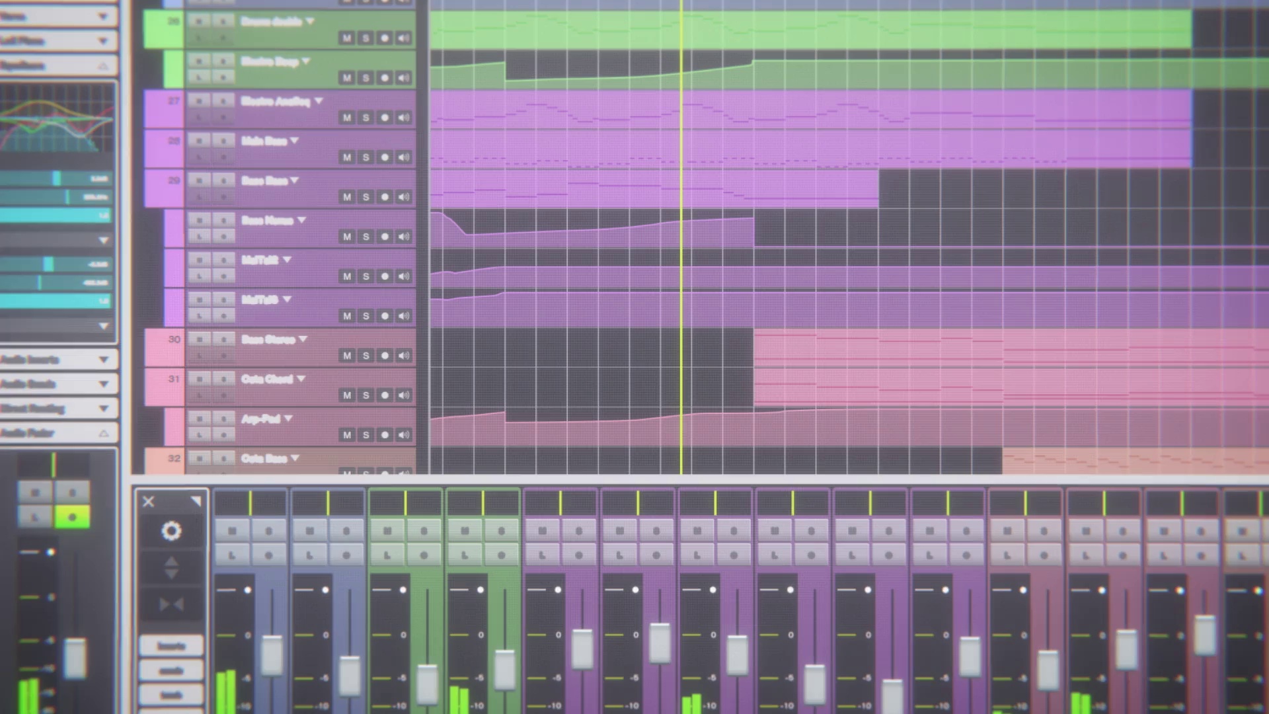Click the first mixer channel's fader handle
This screenshot has width=1269, height=714.
(x=272, y=654)
